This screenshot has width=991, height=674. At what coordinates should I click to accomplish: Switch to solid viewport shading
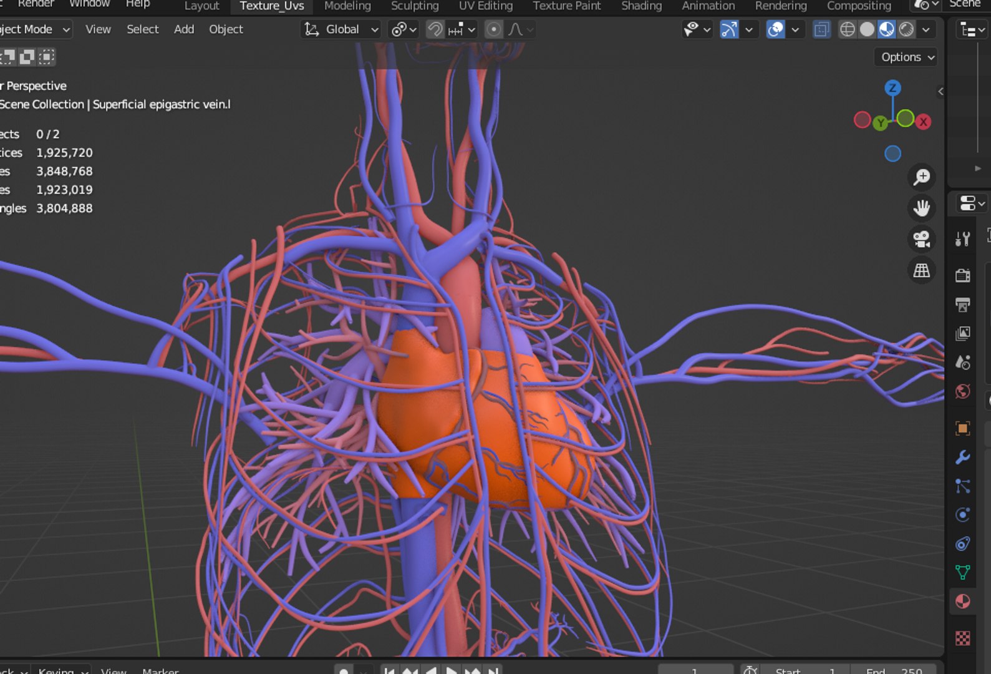tap(867, 29)
